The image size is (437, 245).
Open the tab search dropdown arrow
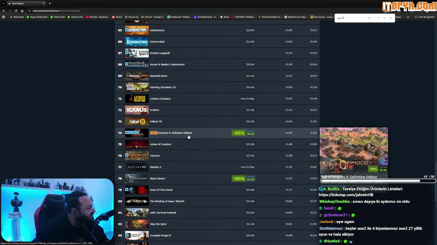3,3
